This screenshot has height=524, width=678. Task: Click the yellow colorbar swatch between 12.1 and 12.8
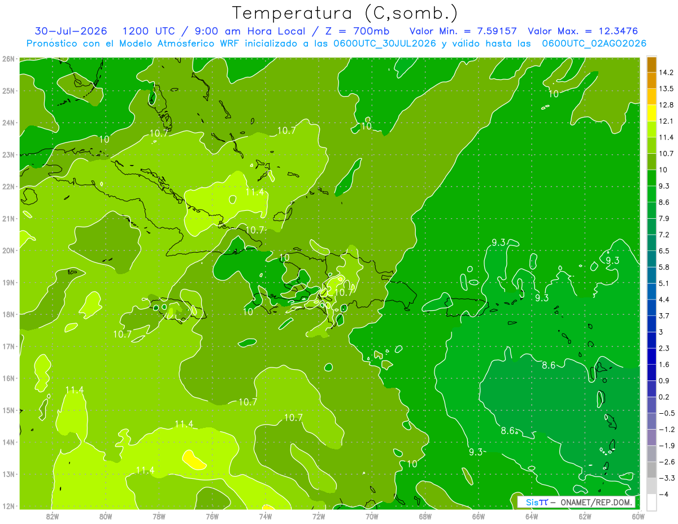pyautogui.click(x=651, y=112)
